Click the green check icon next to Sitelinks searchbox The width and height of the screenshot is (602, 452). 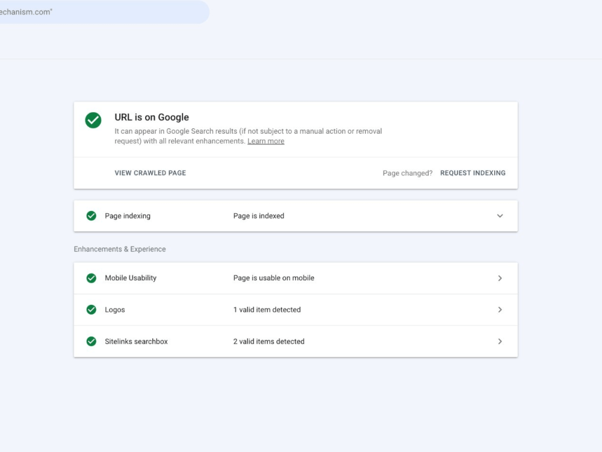(x=92, y=341)
